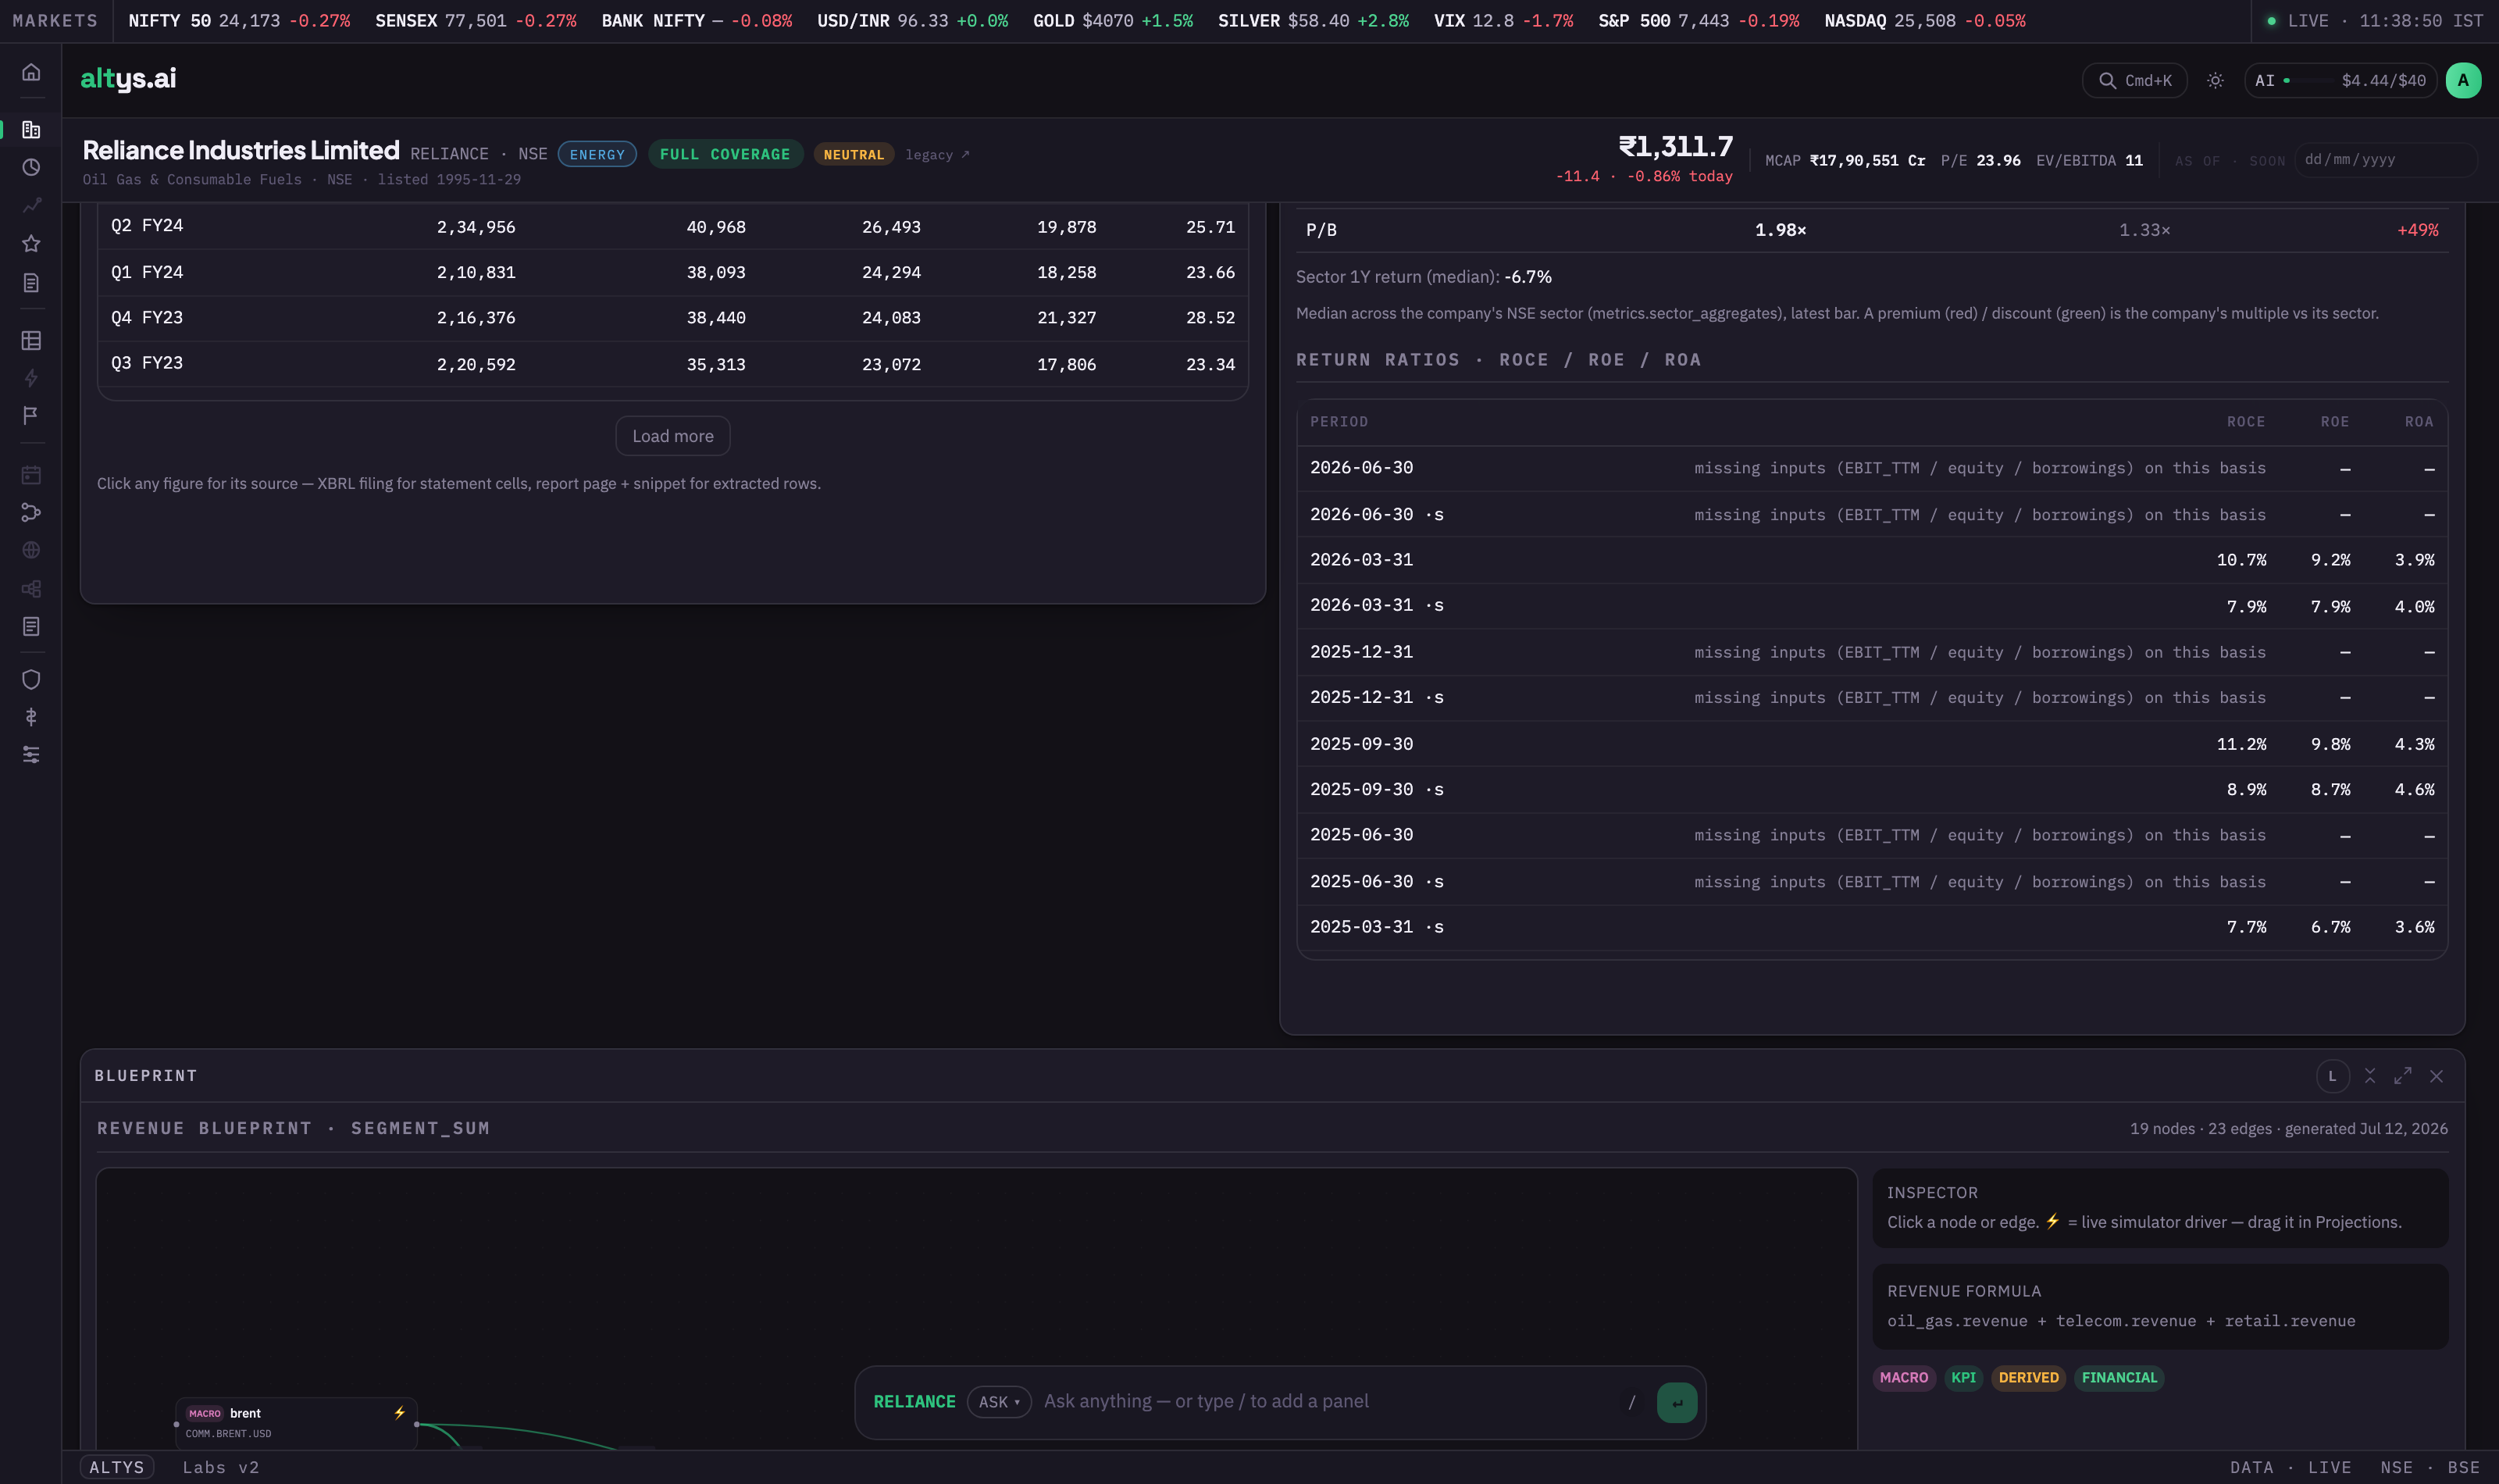This screenshot has width=2499, height=1484.
Task: Select the ALTYS tab in the footer
Action: tap(117, 1467)
